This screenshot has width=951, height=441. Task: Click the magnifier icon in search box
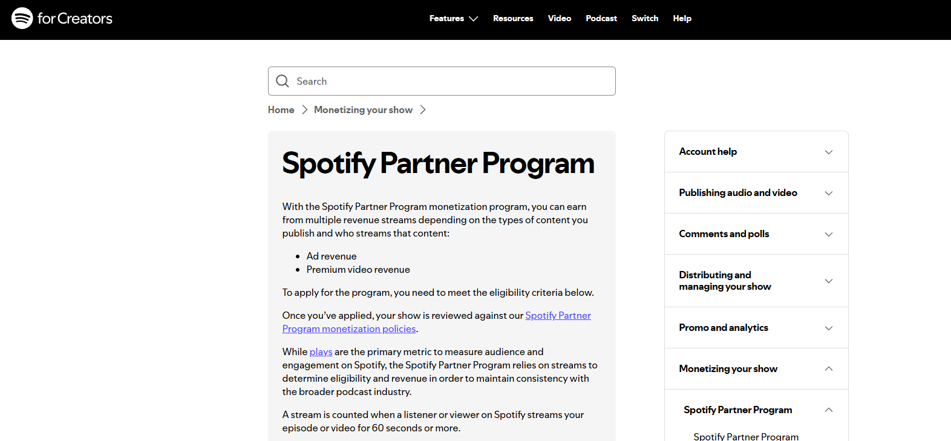[283, 81]
